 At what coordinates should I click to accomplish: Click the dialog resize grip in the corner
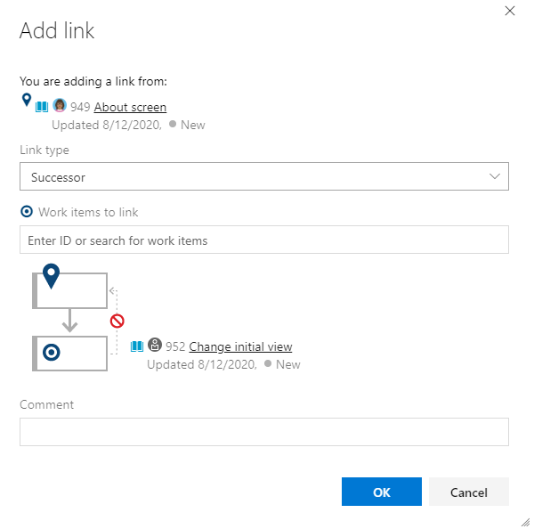coord(524,520)
